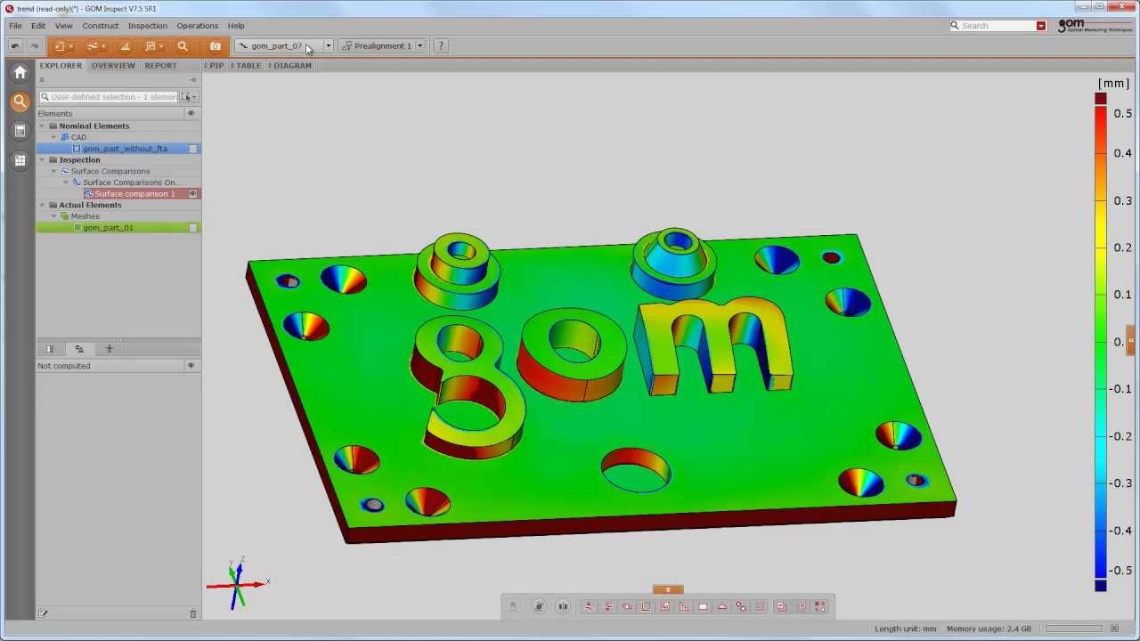Click the undo arrow in the toolbar
The width and height of the screenshot is (1140, 641).
tap(15, 46)
